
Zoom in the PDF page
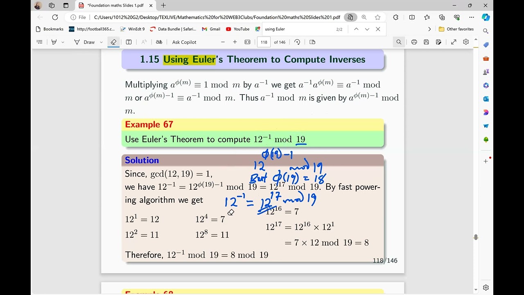coord(235,42)
